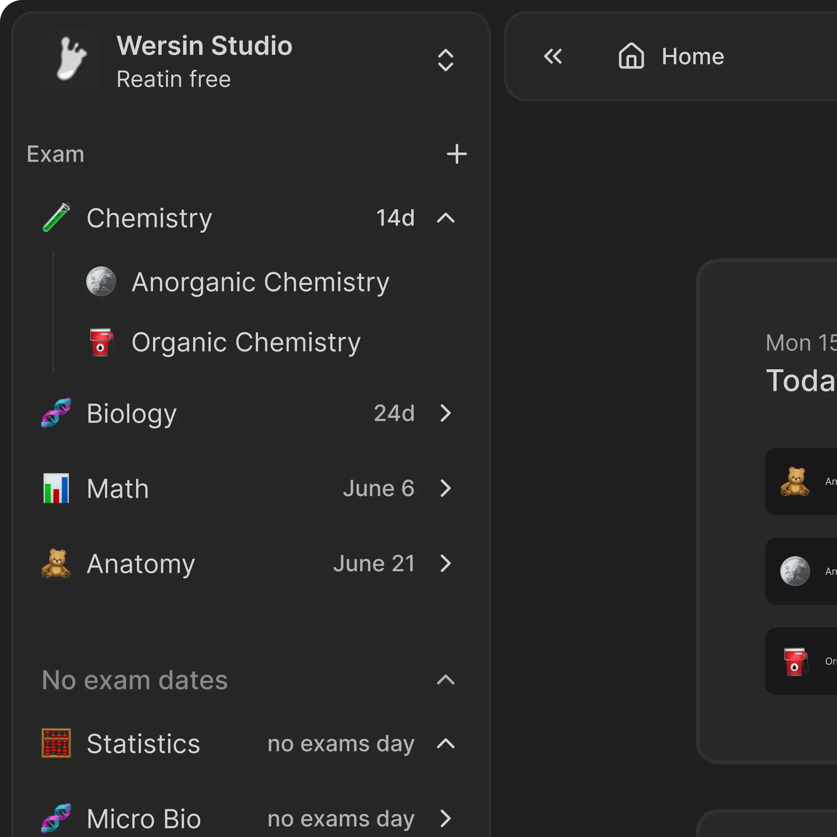This screenshot has height=837, width=837.
Task: Collapse the No exam dates section
Action: (x=446, y=680)
